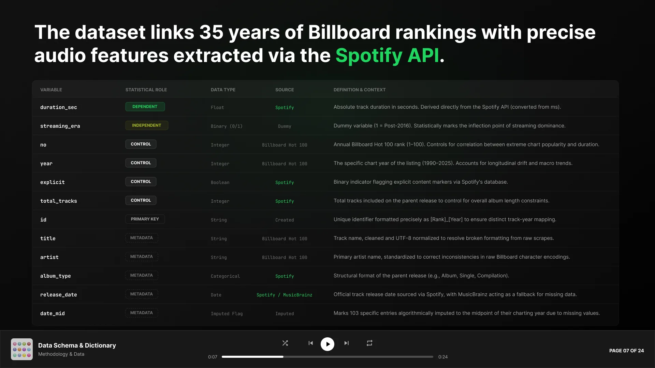Click the Spotify source in the total_tracks row
655x368 pixels.
pyautogui.click(x=285, y=201)
